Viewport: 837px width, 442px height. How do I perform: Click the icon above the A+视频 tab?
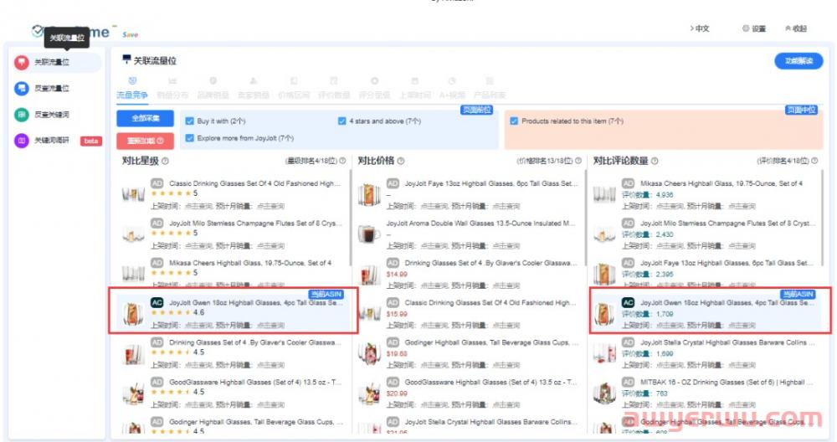pyautogui.click(x=452, y=80)
